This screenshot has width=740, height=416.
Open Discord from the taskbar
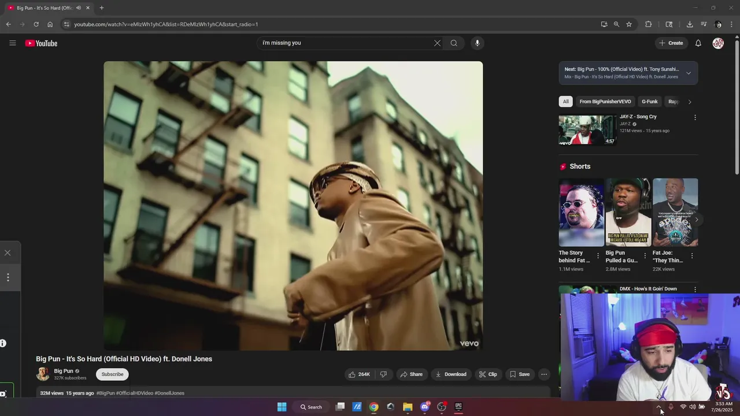(x=425, y=407)
